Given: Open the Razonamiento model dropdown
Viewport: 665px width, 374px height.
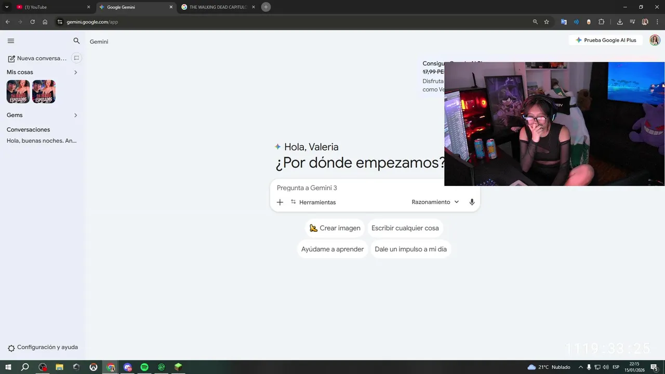Looking at the screenshot, I should [x=435, y=202].
